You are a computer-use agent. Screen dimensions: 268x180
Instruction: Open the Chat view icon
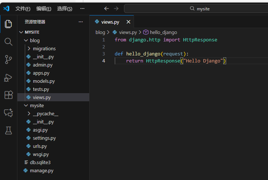click(x=9, y=113)
